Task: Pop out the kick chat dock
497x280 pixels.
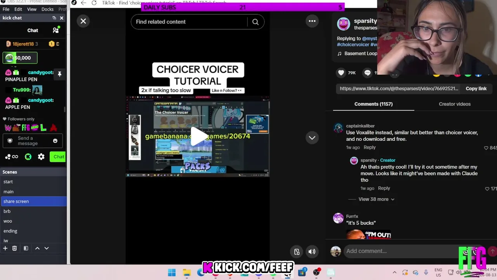Action: point(54,18)
